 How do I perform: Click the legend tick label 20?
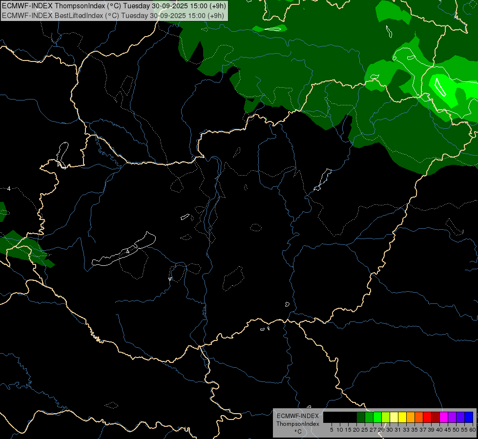356,430
